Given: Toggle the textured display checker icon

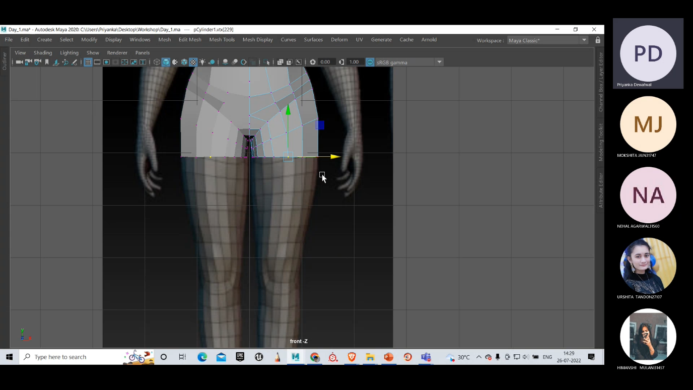Looking at the screenshot, I should tap(193, 62).
